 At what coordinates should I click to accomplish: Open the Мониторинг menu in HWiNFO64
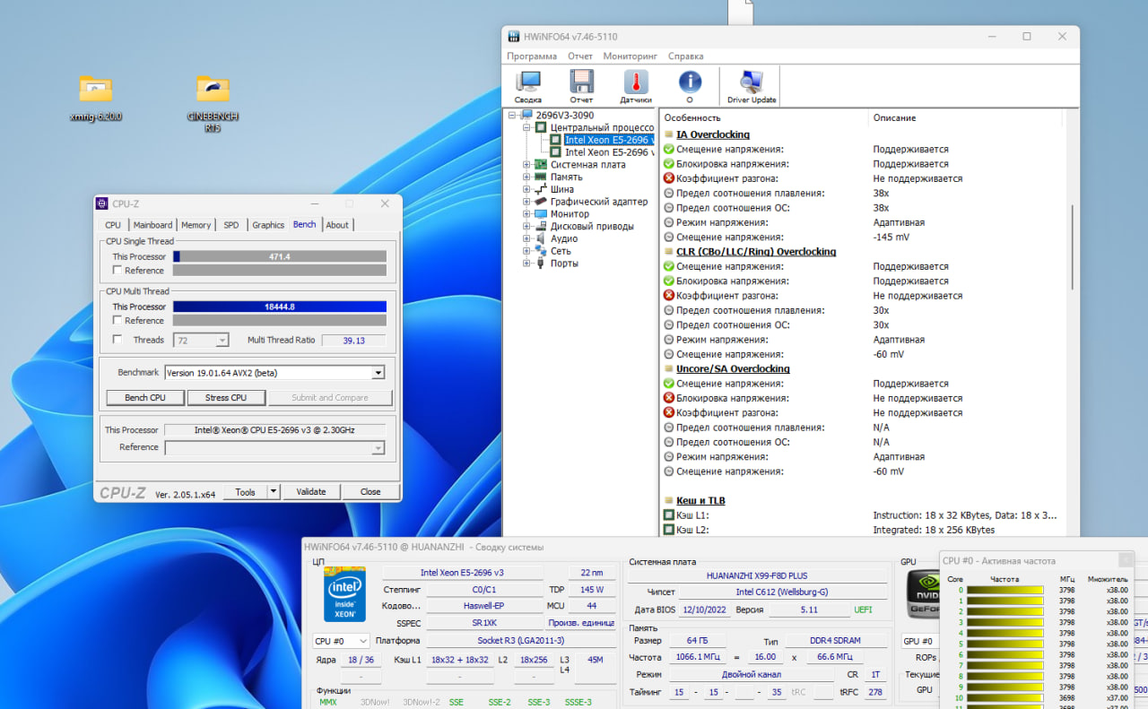[x=630, y=56]
